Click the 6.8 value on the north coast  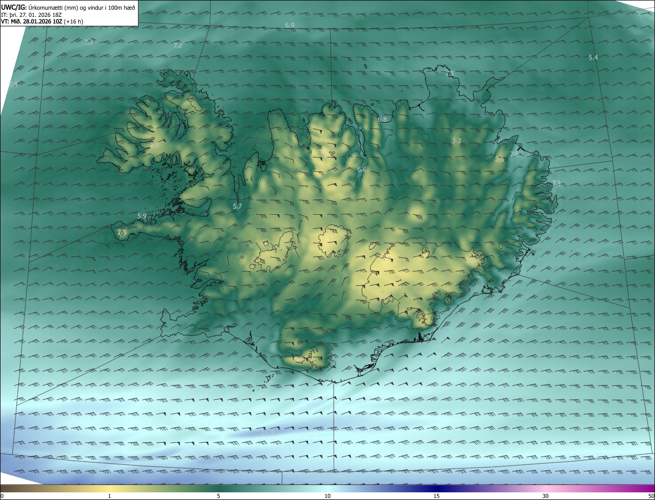click(x=382, y=119)
